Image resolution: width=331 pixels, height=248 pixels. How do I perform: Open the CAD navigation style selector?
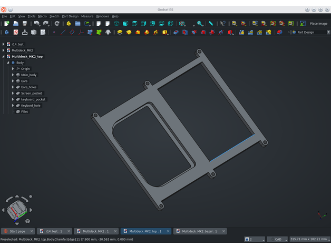[277, 239]
